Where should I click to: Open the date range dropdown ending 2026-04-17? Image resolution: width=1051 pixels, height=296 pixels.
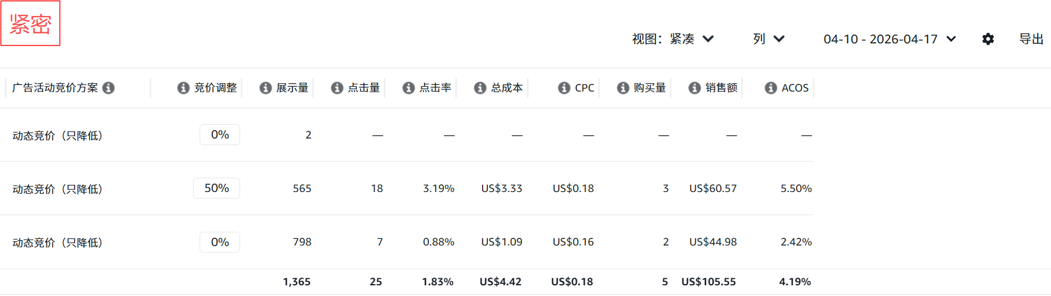coord(890,39)
